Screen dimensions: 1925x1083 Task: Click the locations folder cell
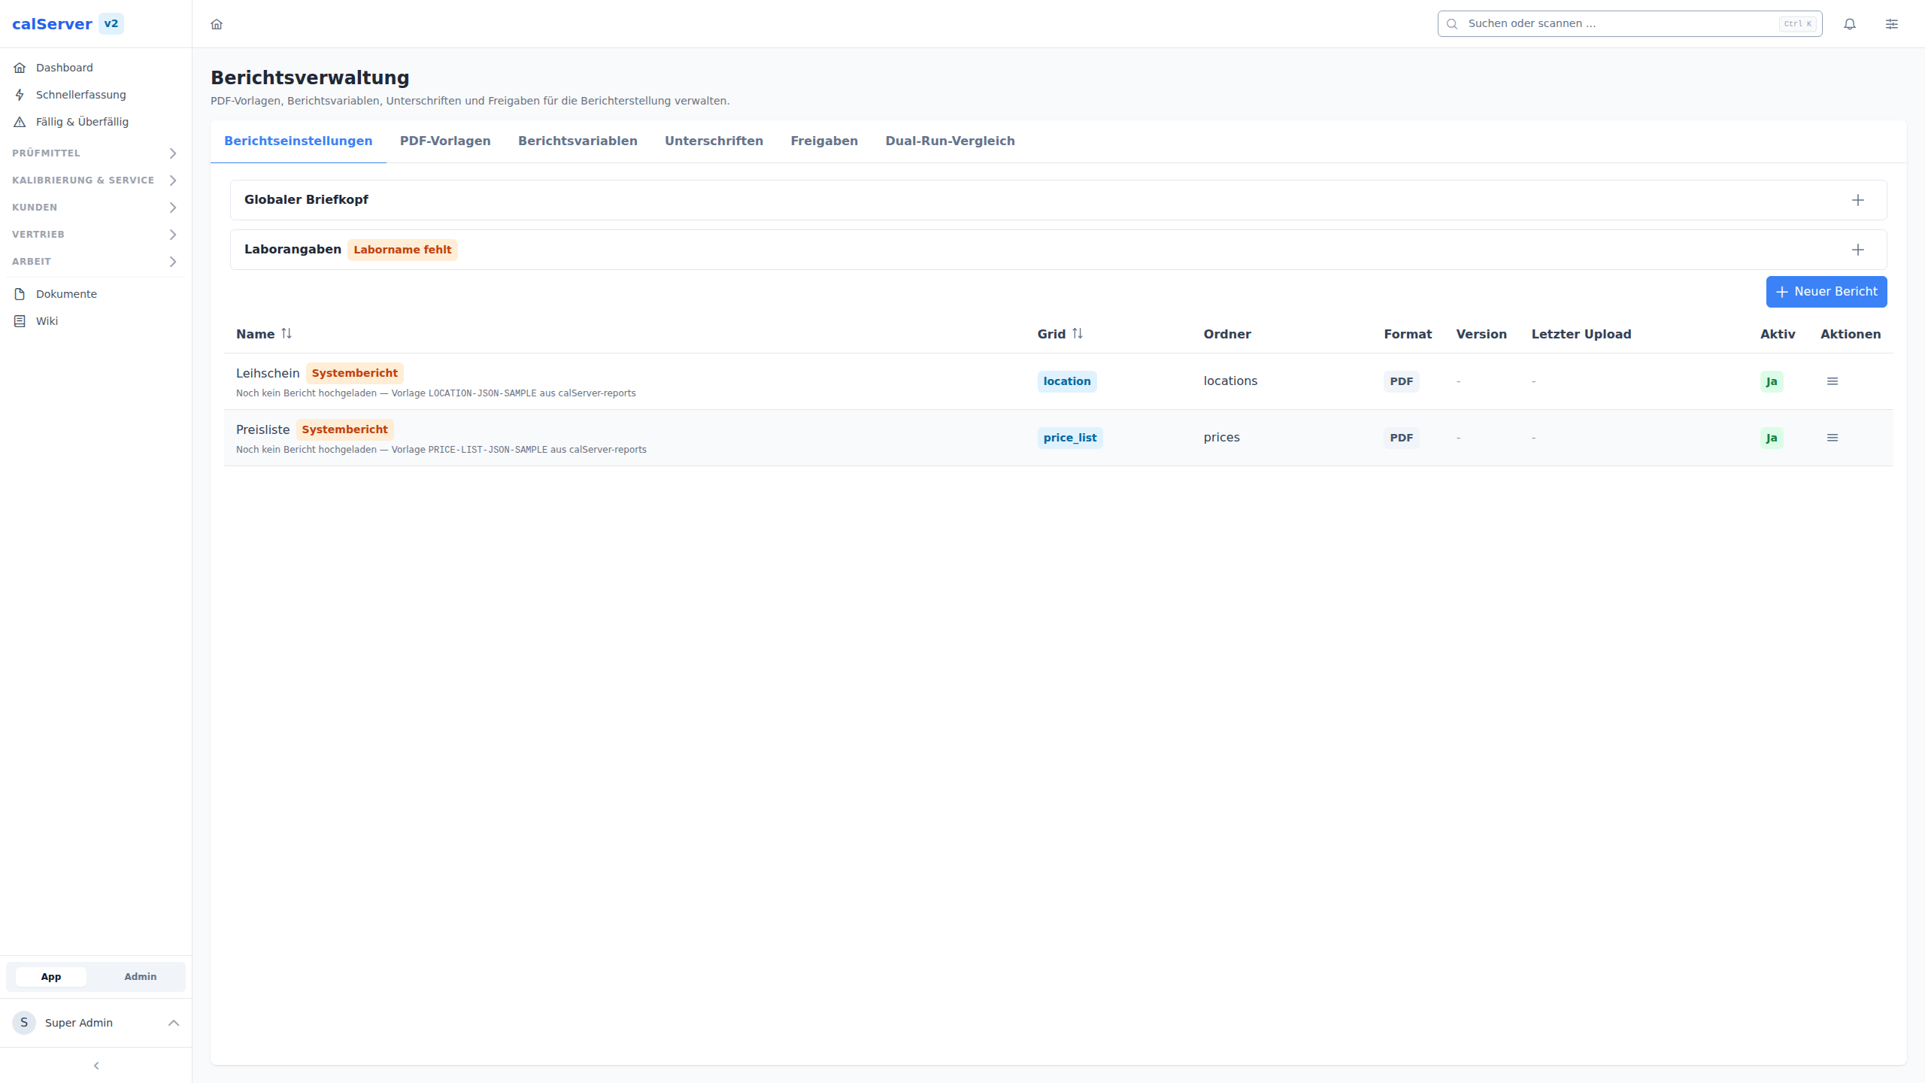(1230, 381)
